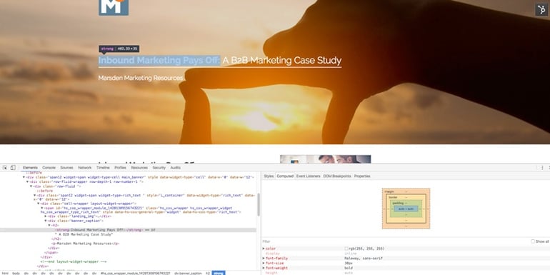Select div.banner_caption in the breadcrumb bar
550x275 pixels.
coord(188,273)
